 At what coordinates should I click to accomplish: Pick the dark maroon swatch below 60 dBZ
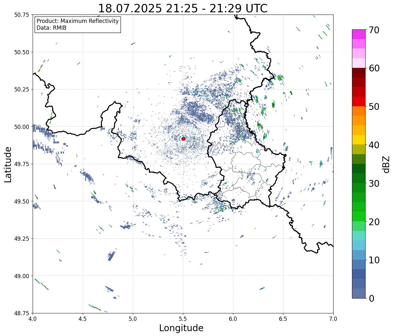click(x=359, y=73)
